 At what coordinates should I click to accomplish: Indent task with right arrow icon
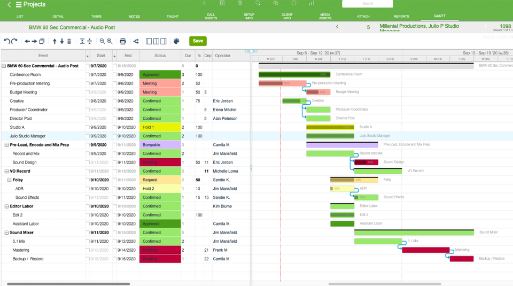[34, 41]
